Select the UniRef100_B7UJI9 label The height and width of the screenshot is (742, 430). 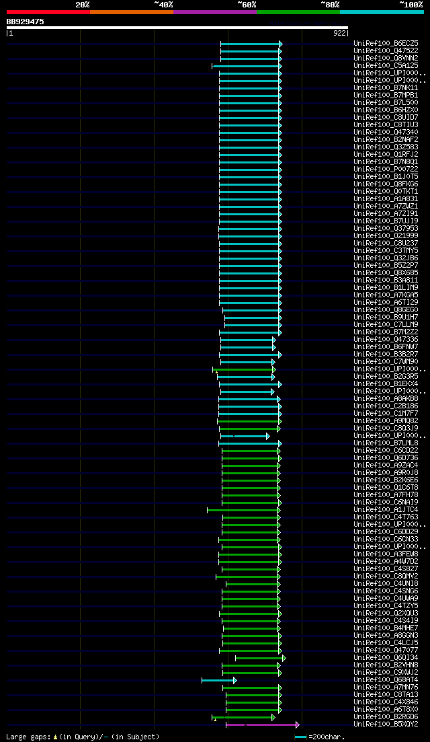[386, 221]
